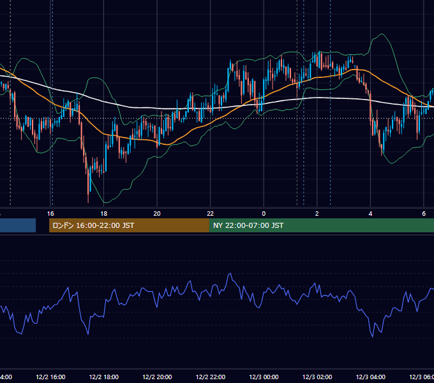Viewport: 434px width, 383px height.
Task: Click the upper Bollinger band peak after 04:00
Action: coord(382,34)
